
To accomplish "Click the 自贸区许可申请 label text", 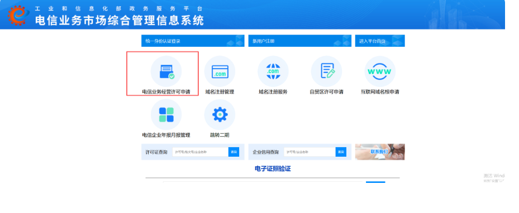I will pyautogui.click(x=326, y=92).
